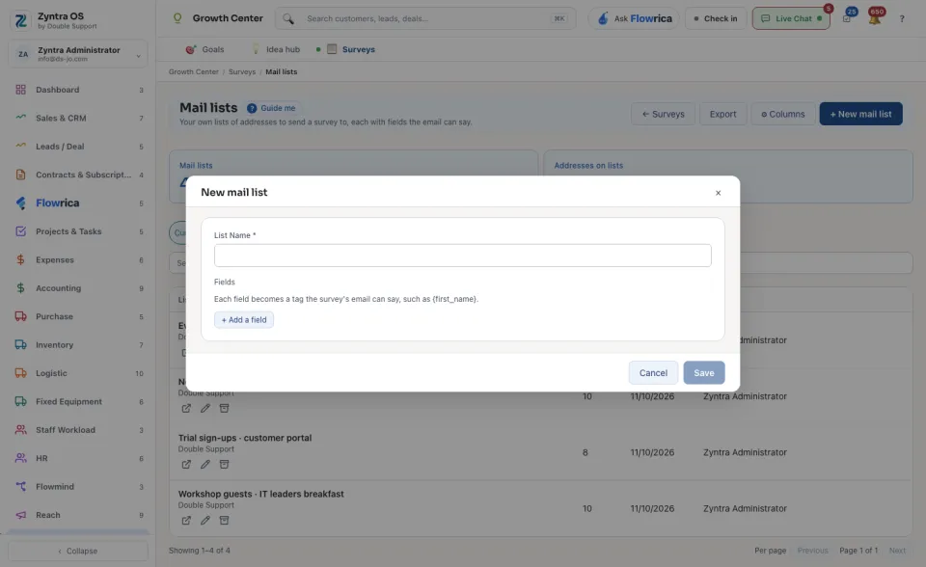Viewport: 926px width, 567px height.
Task: Go to Leads / Deal section
Action: (60, 147)
